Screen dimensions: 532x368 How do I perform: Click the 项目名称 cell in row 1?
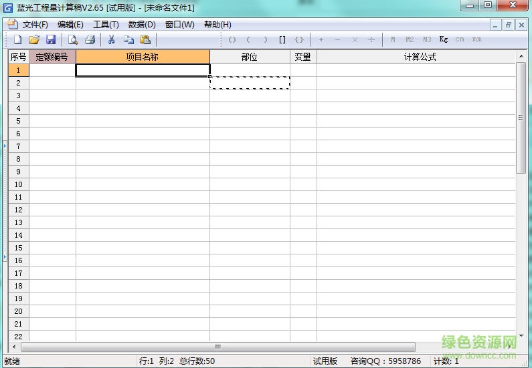[143, 69]
